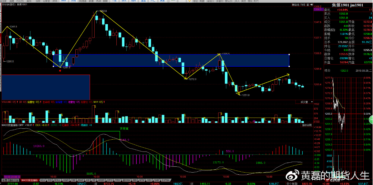This screenshot has width=373, height=185.
Task: Switch to the TRIX indicator tab
Action: [117, 180]
